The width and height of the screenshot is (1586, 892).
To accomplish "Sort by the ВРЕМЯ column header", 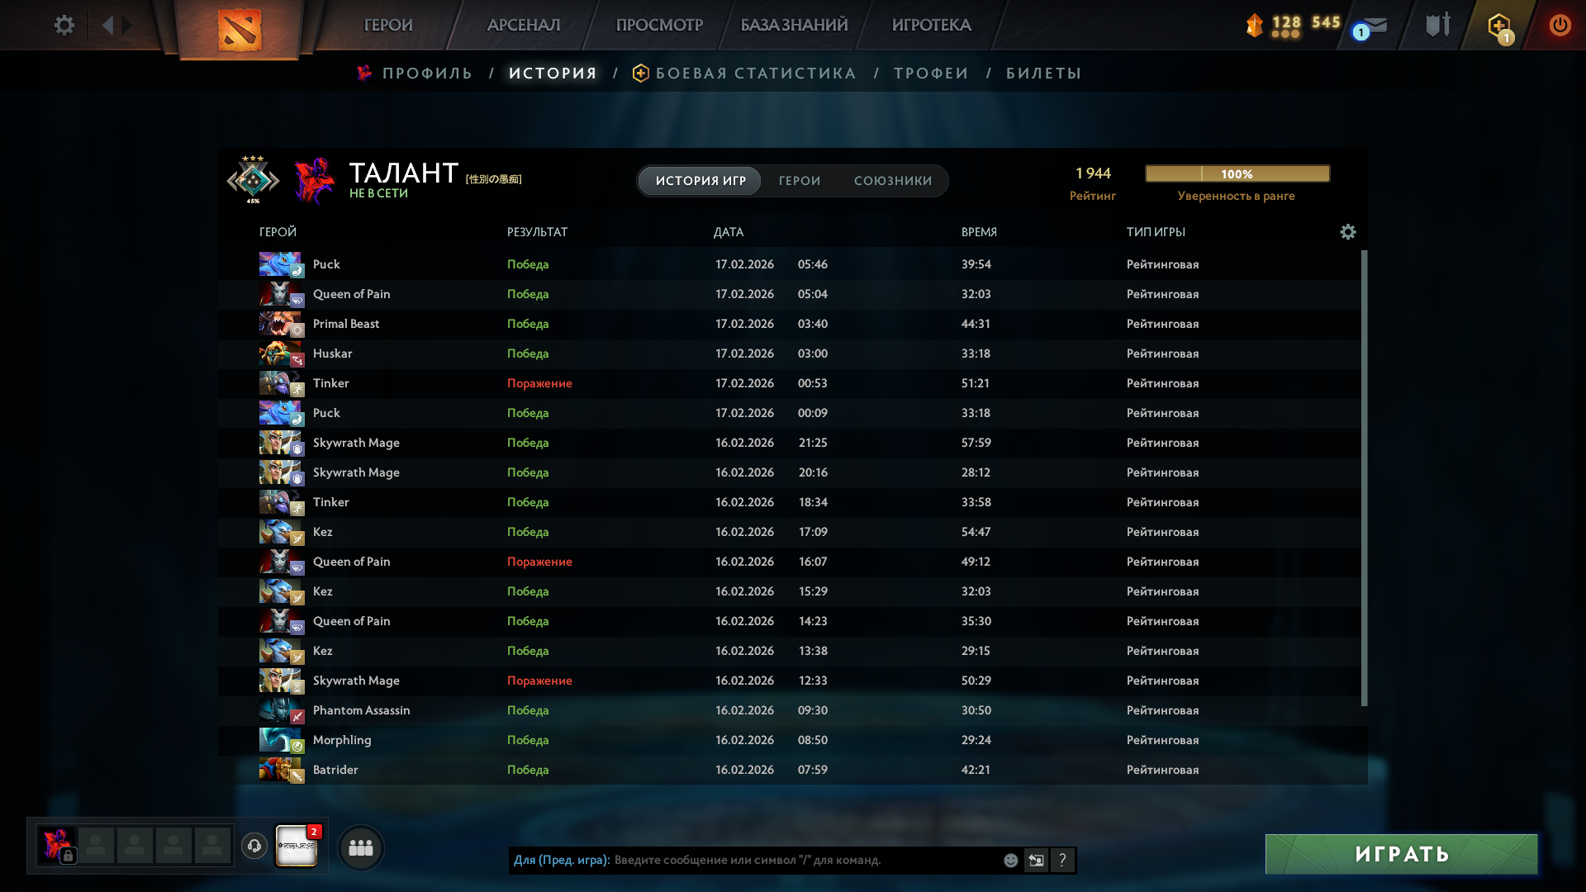I will (979, 232).
